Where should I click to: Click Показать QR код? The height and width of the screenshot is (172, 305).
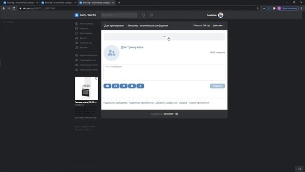(x=202, y=25)
